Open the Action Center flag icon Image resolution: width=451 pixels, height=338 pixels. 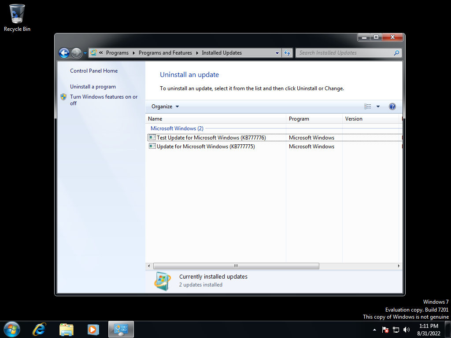click(x=385, y=330)
